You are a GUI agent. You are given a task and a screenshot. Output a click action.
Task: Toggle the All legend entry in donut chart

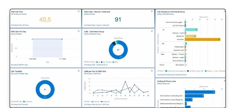pyautogui.click(x=98, y=62)
